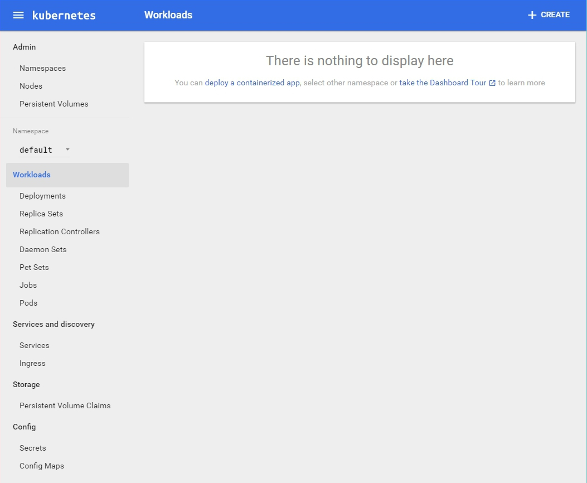587x483 pixels.
Task: Open the Storage section
Action: click(x=26, y=384)
